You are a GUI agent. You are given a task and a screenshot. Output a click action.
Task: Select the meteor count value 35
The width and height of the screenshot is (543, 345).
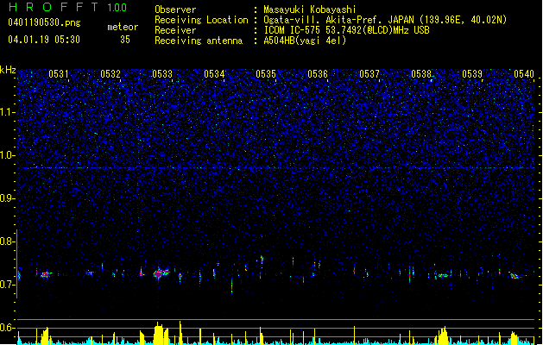(x=125, y=40)
